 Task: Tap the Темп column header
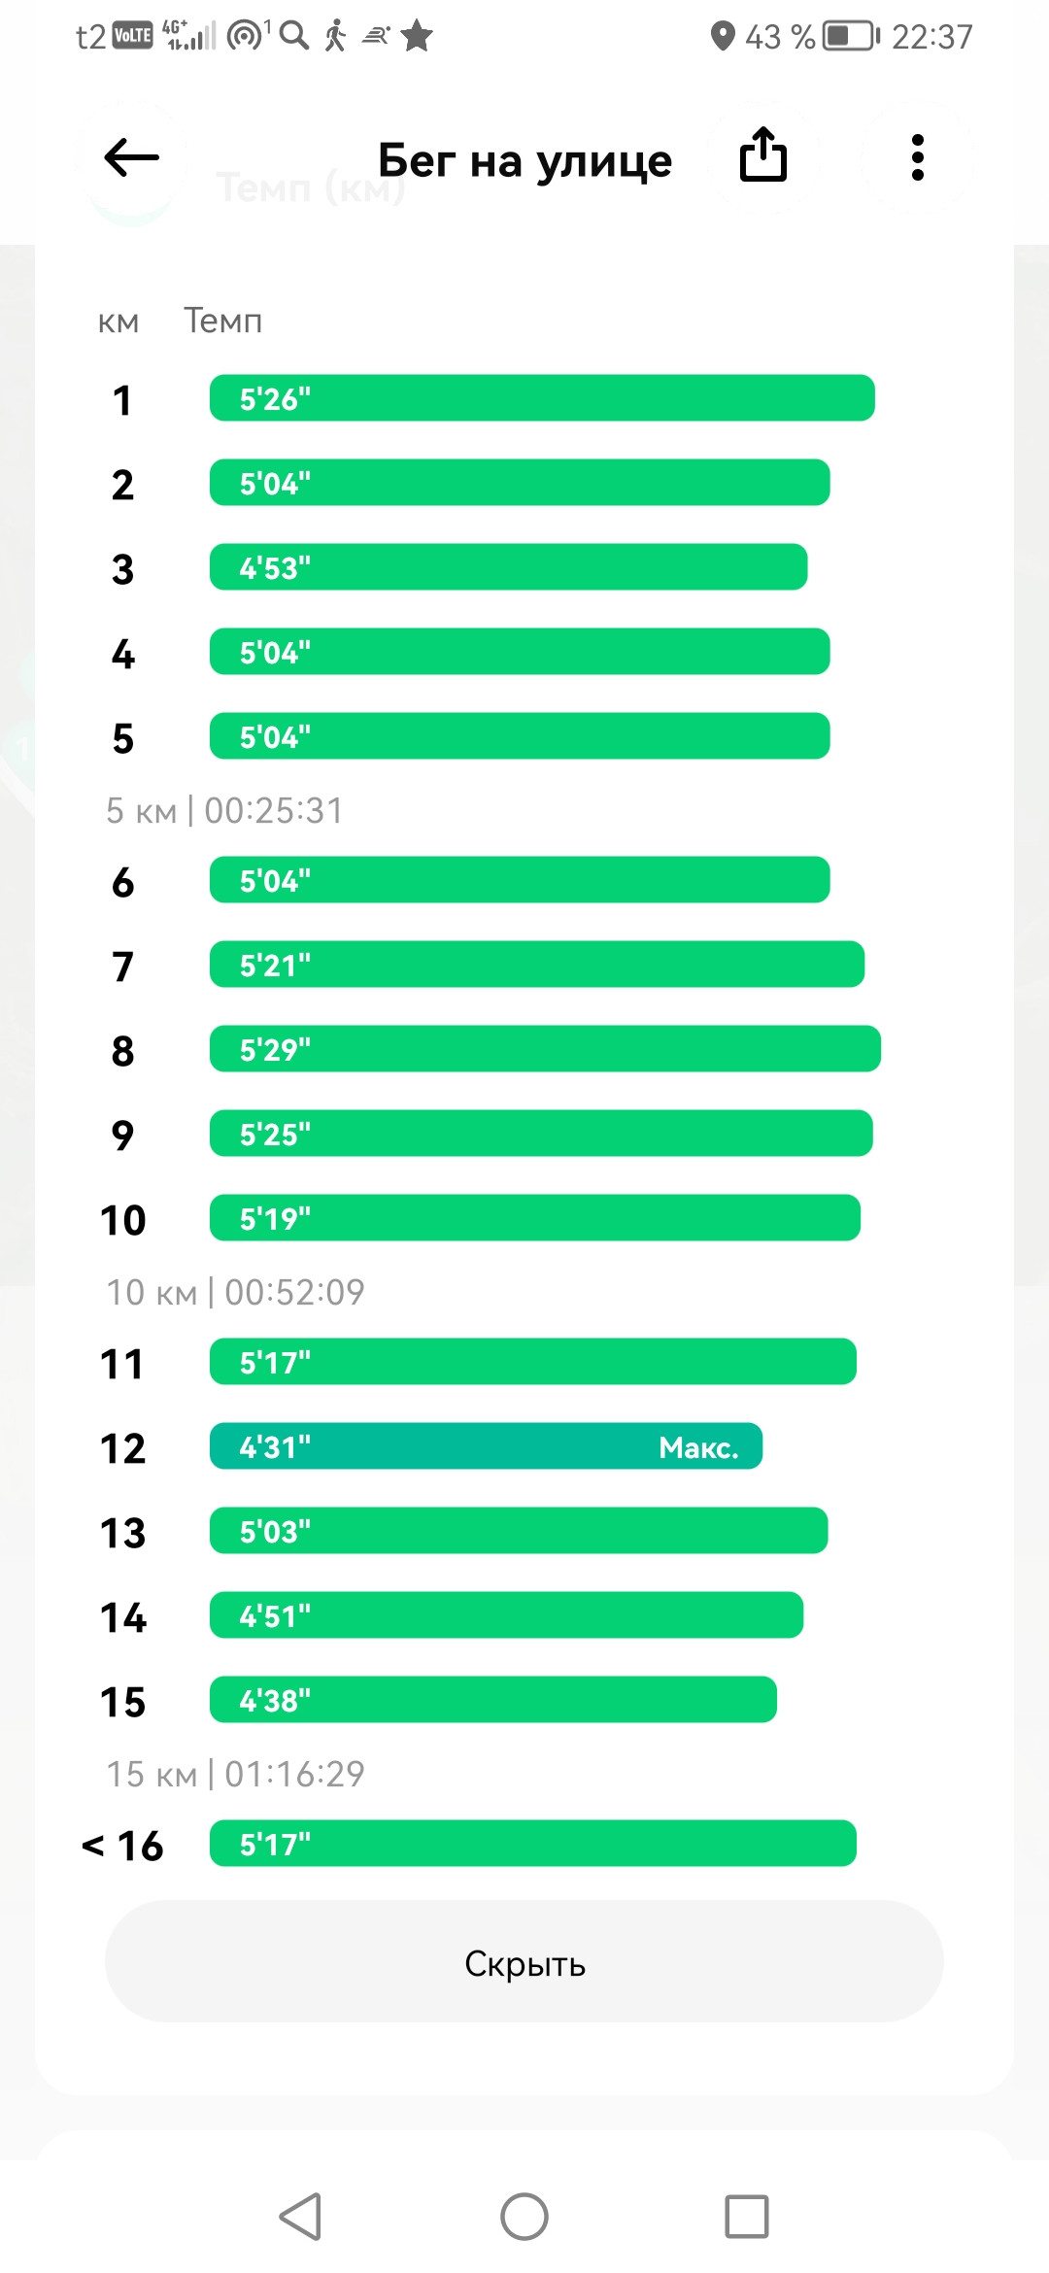tap(223, 321)
